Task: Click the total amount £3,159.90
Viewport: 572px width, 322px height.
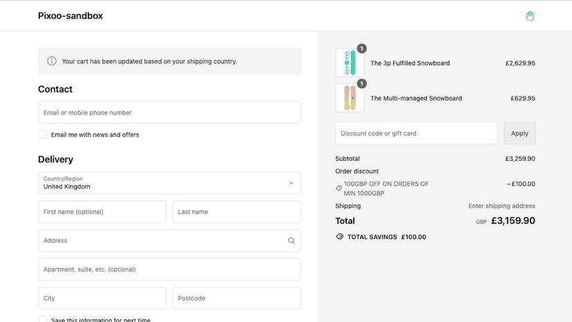Action: (x=513, y=220)
